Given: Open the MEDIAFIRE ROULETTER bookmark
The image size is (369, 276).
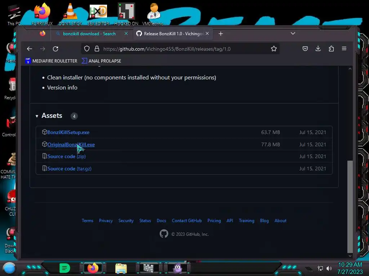Looking at the screenshot, I should click(51, 61).
